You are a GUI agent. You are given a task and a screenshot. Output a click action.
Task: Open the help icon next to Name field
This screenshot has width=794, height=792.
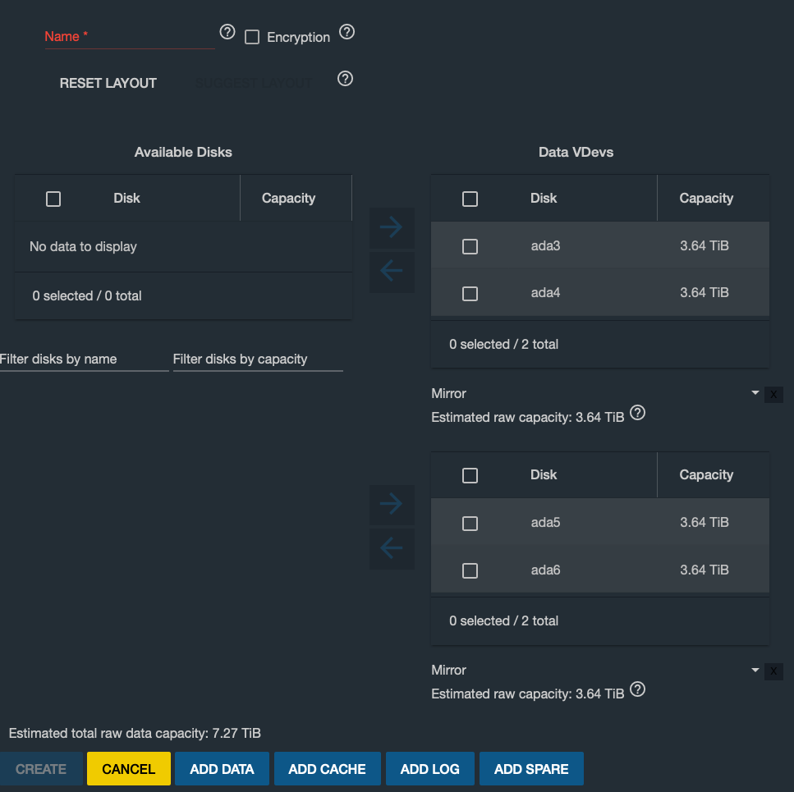[x=227, y=32]
